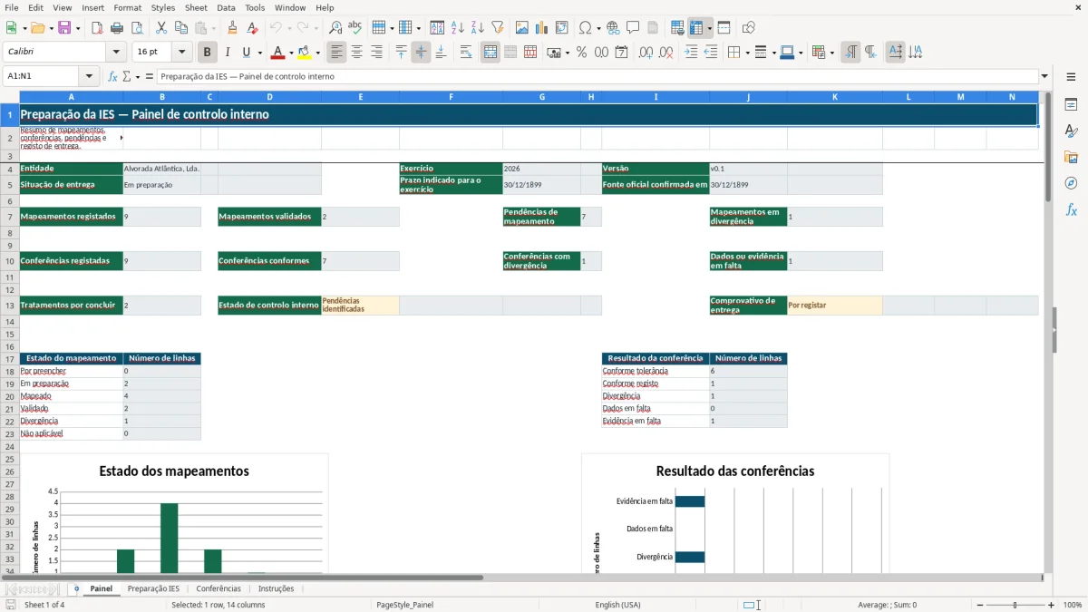This screenshot has width=1088, height=612.
Task: Open the font color dropdown arrow
Action: [292, 53]
